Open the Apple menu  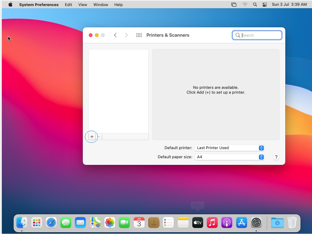tap(10, 5)
